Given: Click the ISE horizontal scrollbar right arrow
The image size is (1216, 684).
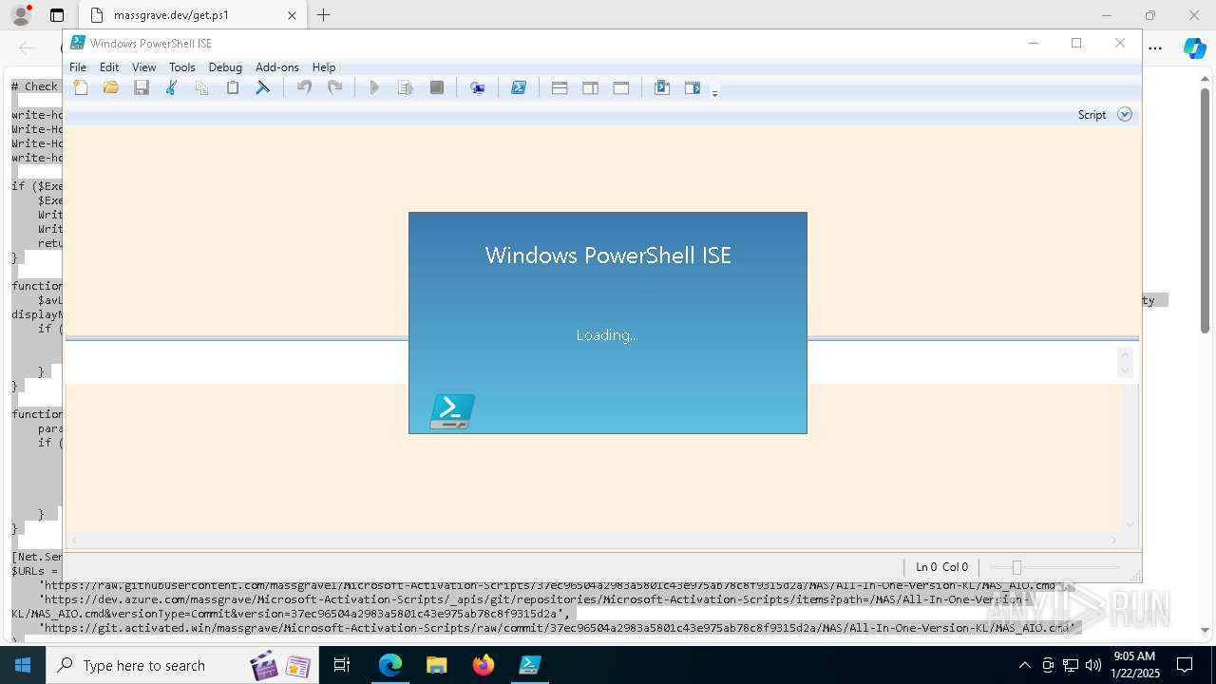Looking at the screenshot, I should click(x=1114, y=541).
